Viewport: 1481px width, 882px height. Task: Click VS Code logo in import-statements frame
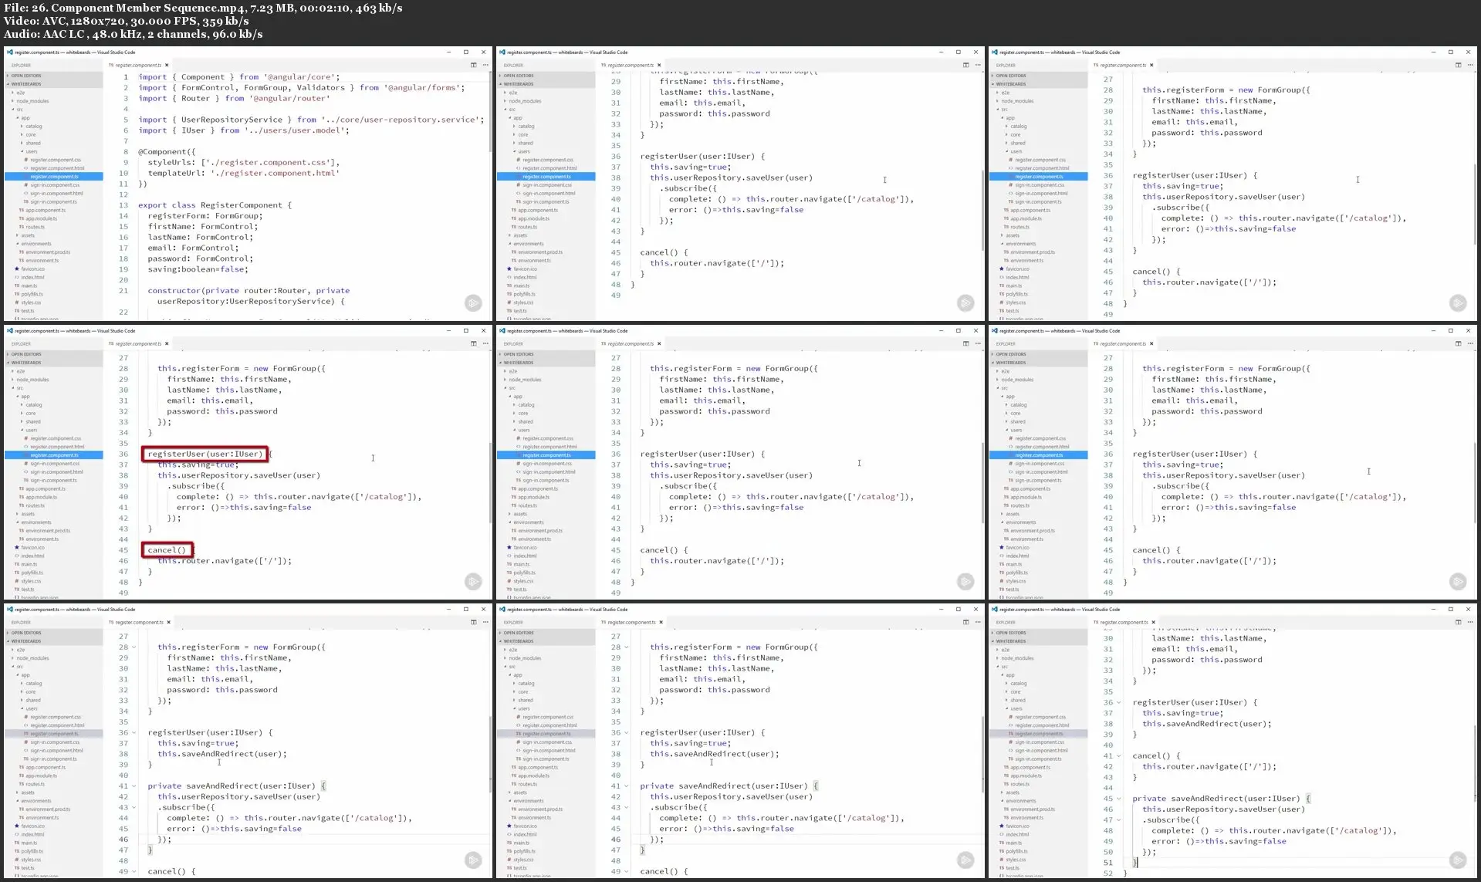[x=9, y=52]
